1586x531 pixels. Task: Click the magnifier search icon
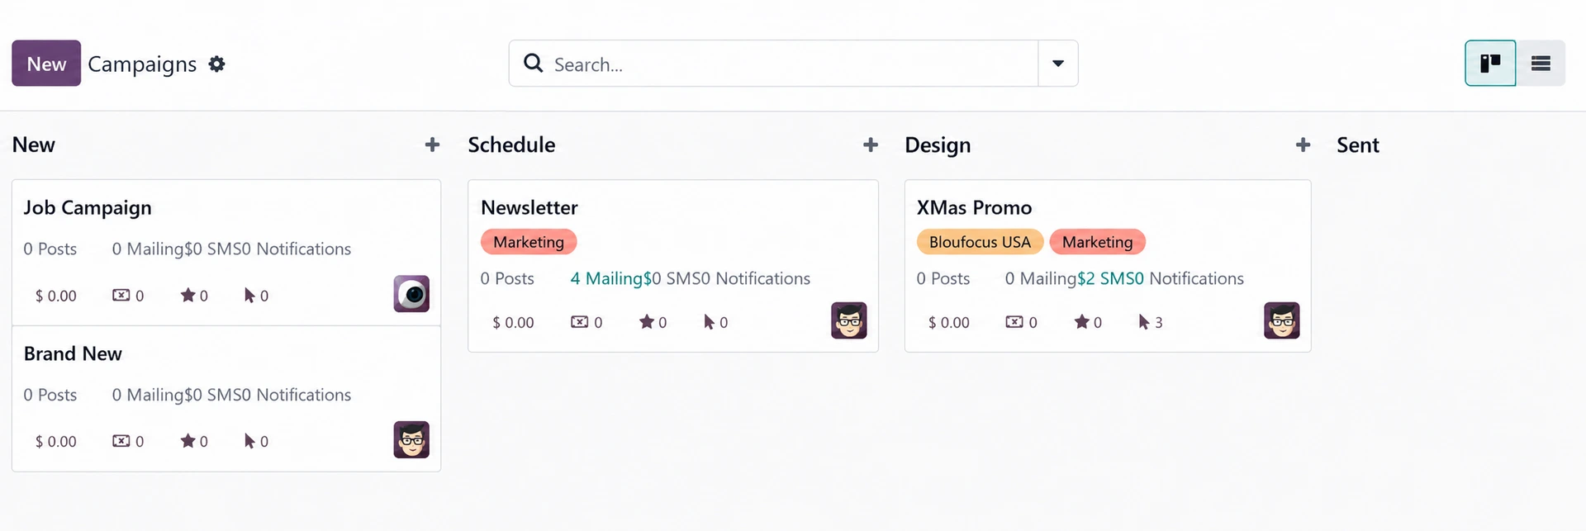point(534,64)
